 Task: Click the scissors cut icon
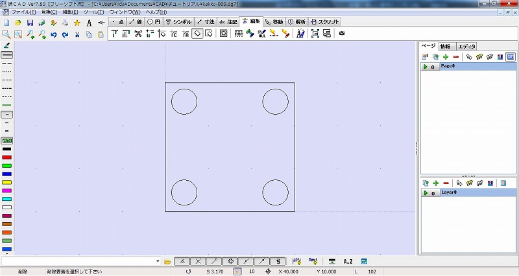(x=77, y=34)
